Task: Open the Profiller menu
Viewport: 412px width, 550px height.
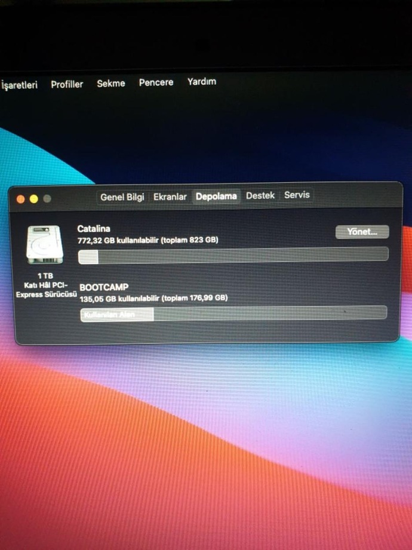Action: pos(67,85)
